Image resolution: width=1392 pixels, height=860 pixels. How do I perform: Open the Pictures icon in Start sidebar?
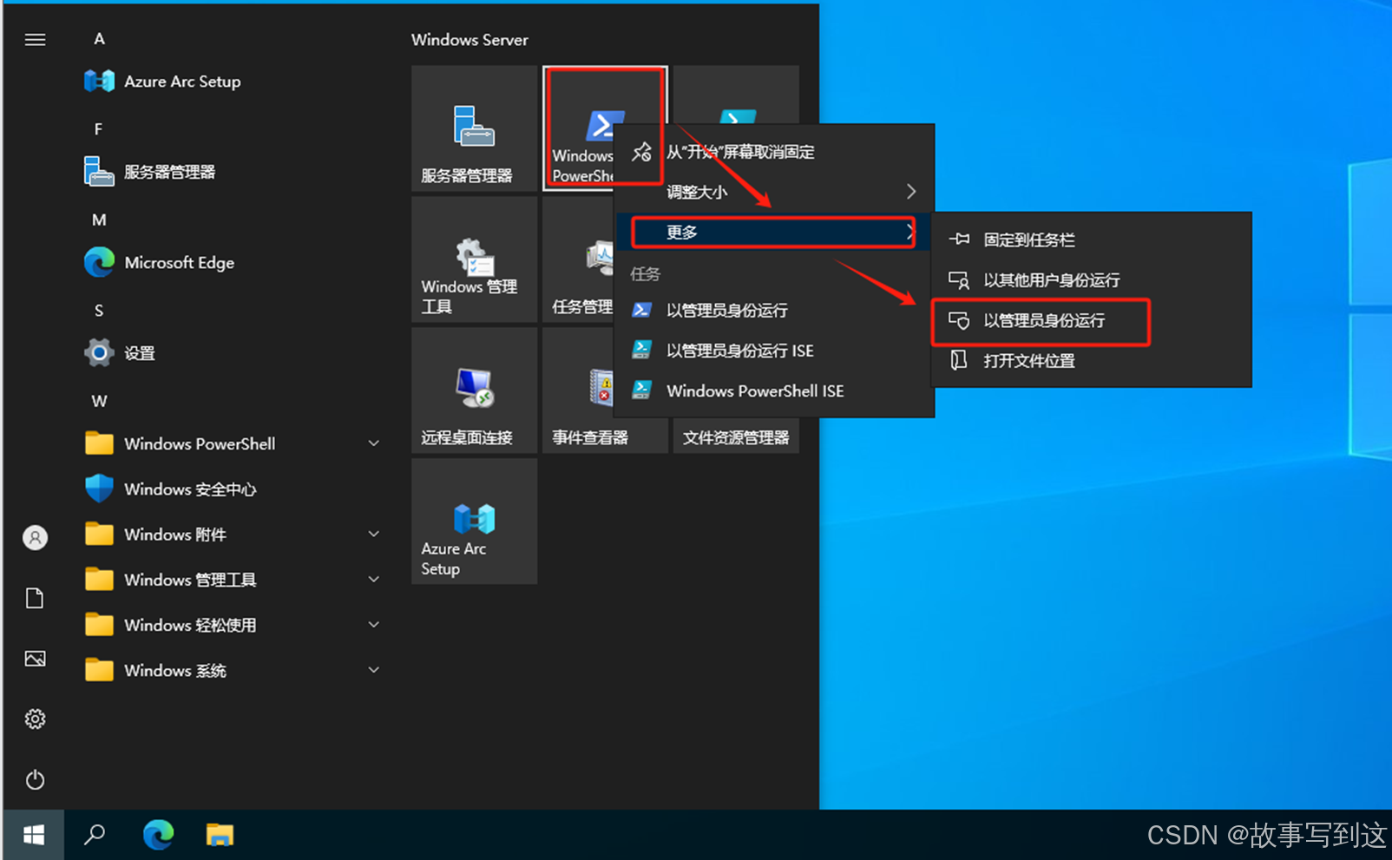(x=35, y=659)
